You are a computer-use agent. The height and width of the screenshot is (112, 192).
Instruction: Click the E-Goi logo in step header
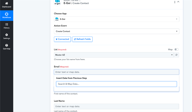click(57, 2)
